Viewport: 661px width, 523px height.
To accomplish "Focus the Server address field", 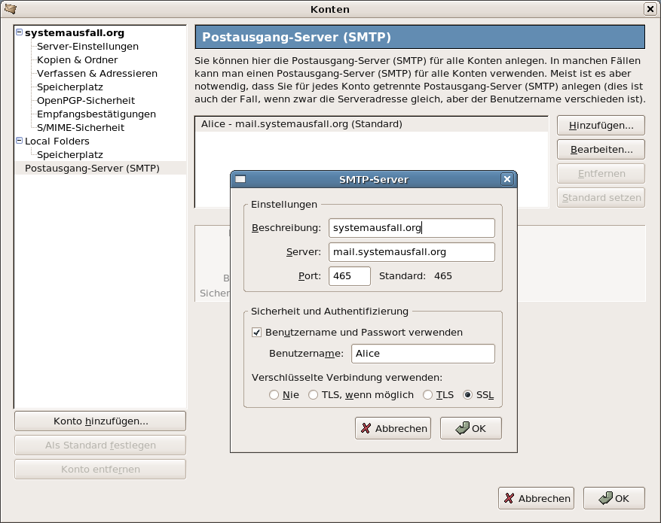I will [412, 251].
